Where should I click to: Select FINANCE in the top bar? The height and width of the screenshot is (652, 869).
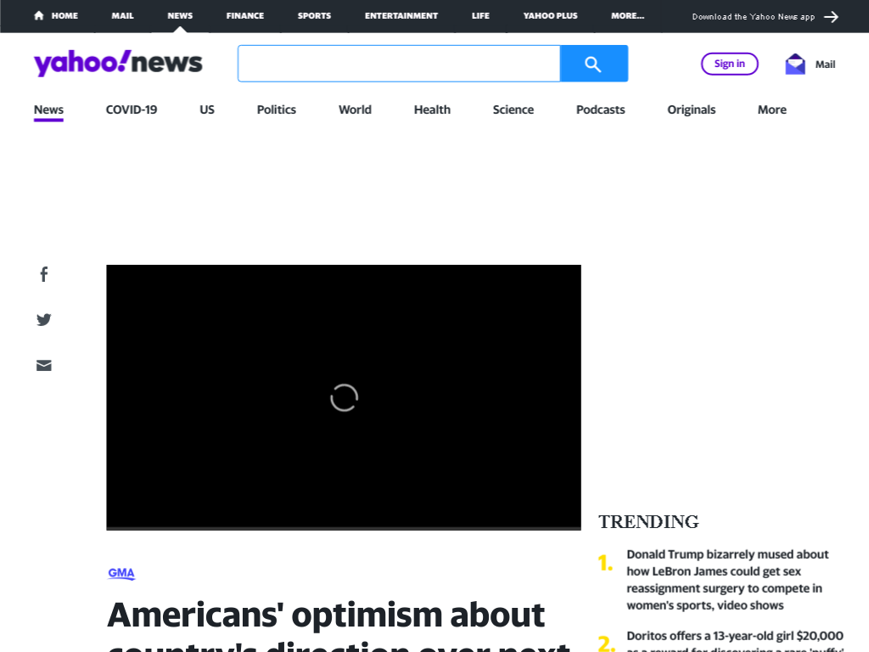(x=245, y=15)
